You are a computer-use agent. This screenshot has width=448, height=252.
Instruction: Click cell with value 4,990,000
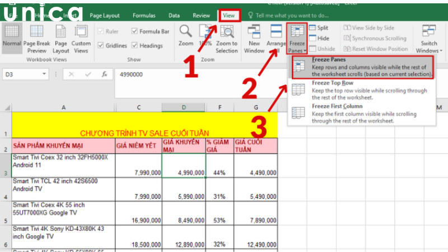click(184, 166)
